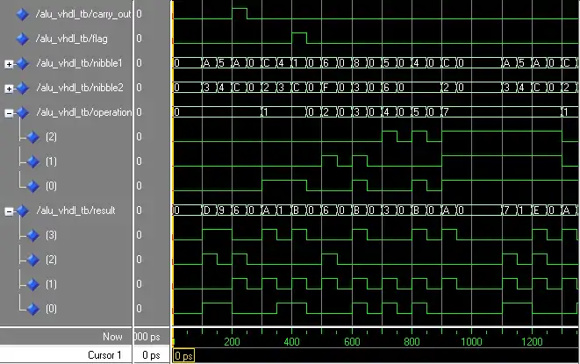Click the nibble2 bus diamond icon
The image size is (580, 364).
[23, 89]
